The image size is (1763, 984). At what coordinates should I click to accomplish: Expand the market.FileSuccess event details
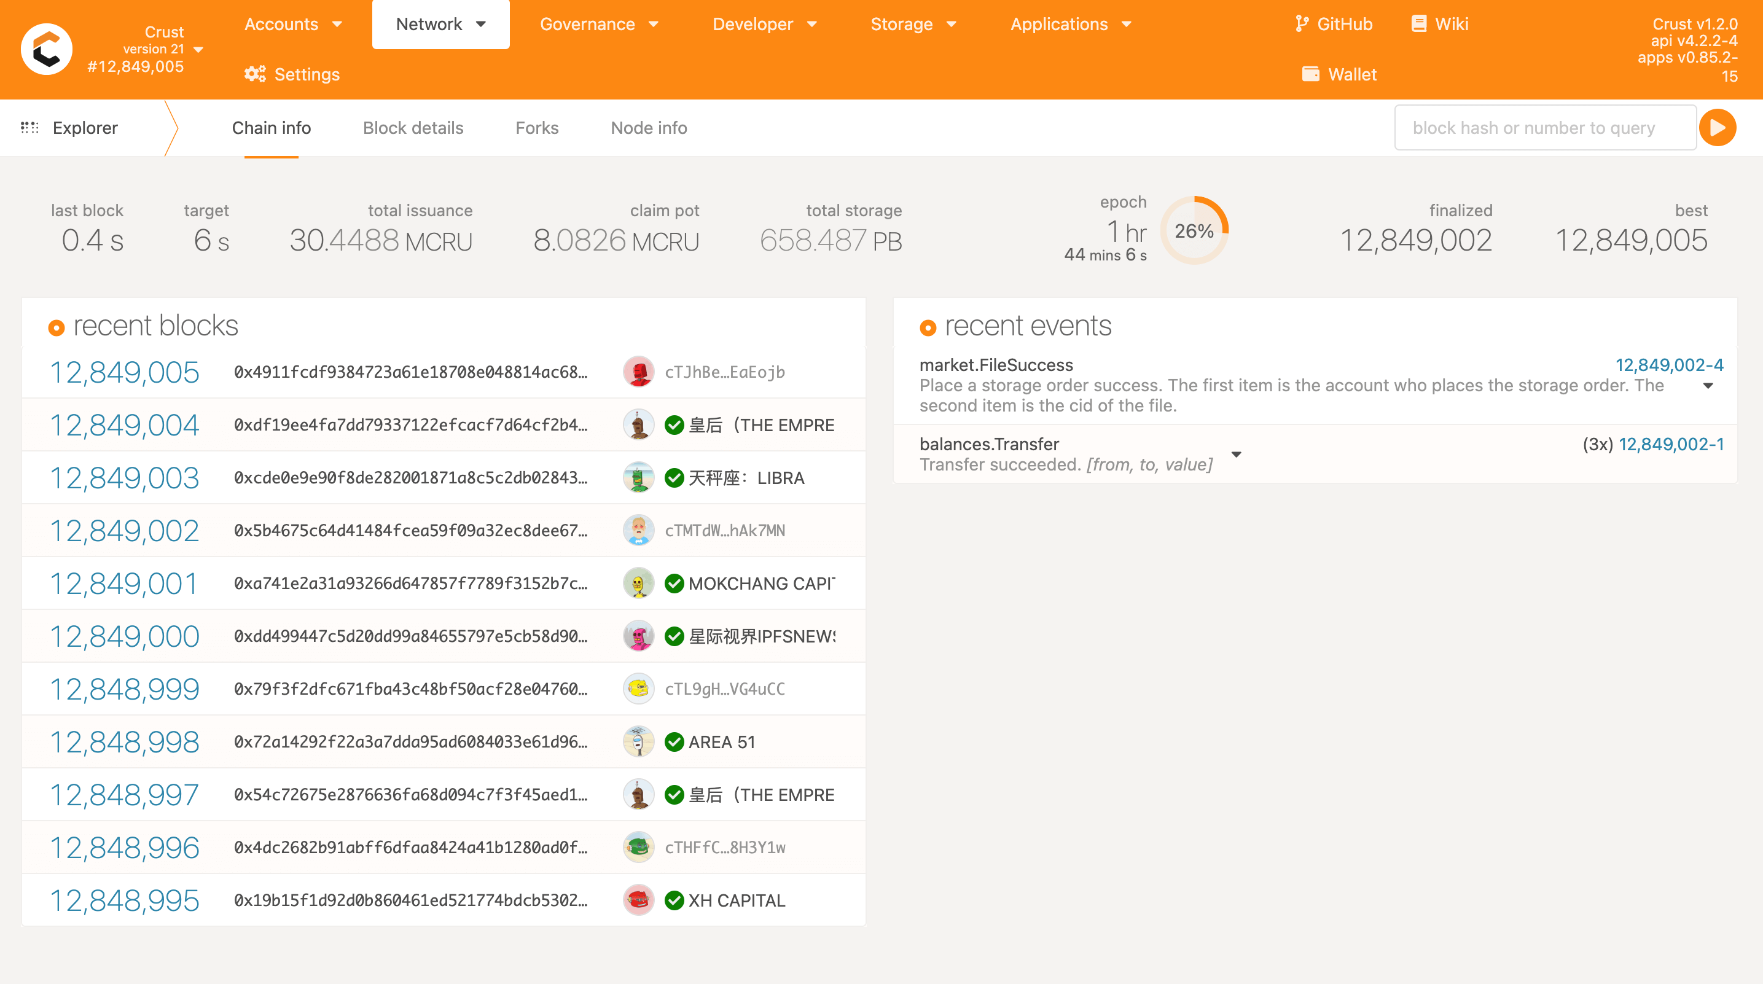[x=1708, y=386]
